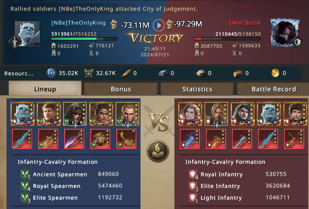This screenshot has width=309, height=209.
Task: Open the Statistics tab
Action: click(197, 89)
